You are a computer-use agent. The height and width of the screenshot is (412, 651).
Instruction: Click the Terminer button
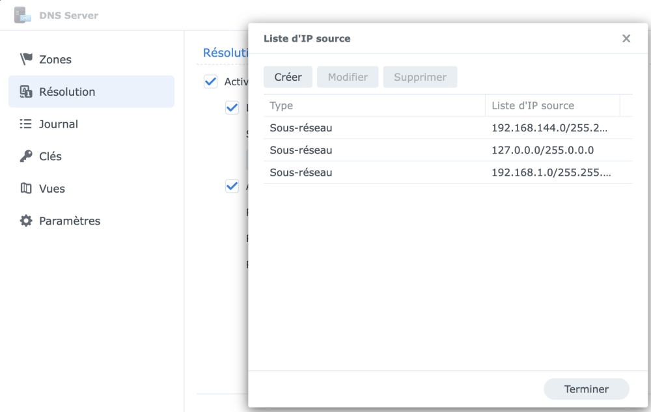[587, 389]
